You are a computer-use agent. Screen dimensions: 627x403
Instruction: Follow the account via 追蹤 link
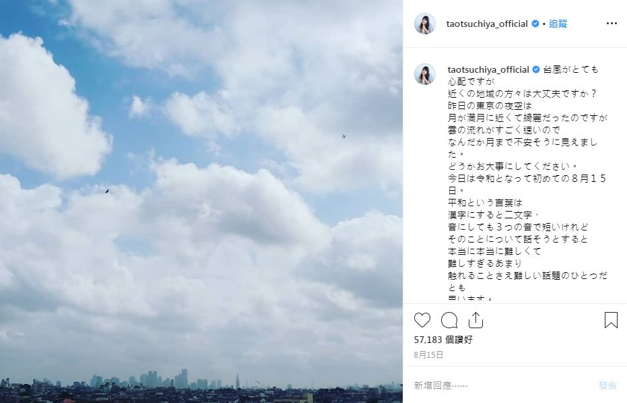pos(558,24)
